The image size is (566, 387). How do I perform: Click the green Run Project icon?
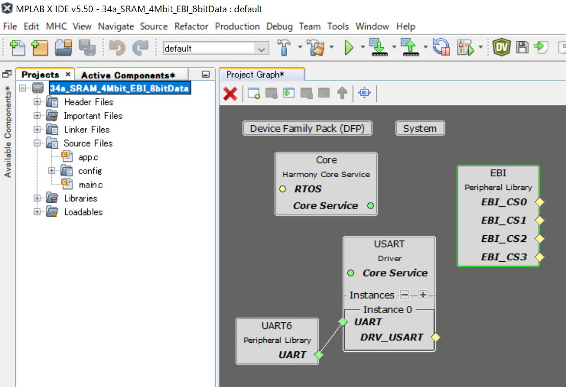pyautogui.click(x=349, y=47)
